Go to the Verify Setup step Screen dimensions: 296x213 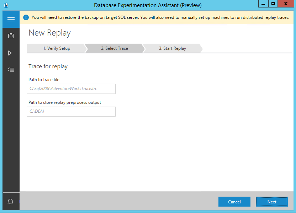[x=56, y=48]
